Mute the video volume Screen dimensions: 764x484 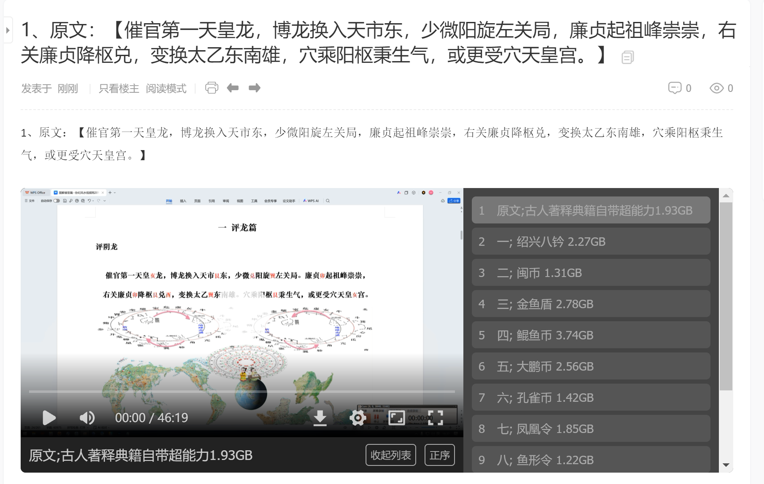[x=87, y=418]
